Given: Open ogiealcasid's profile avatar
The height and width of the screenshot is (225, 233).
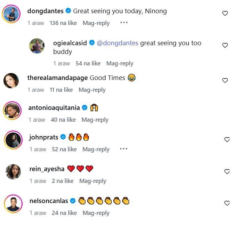Looking at the screenshot, I should click(37, 46).
